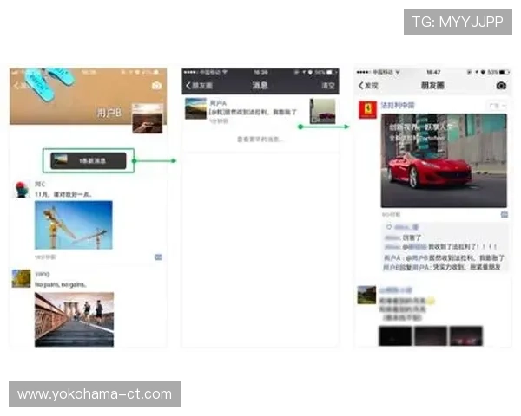Image resolution: width=521 pixels, height=416 pixels.
Task: Open the '1条新消息' new message notification
Action: tap(89, 160)
